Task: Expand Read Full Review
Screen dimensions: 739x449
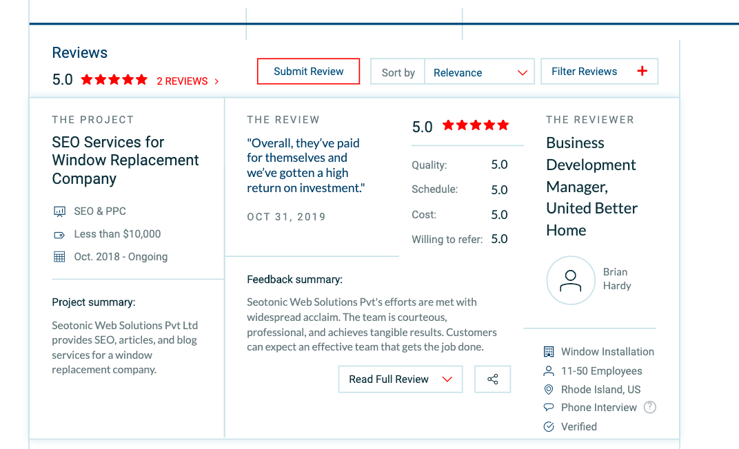Action: click(x=400, y=379)
